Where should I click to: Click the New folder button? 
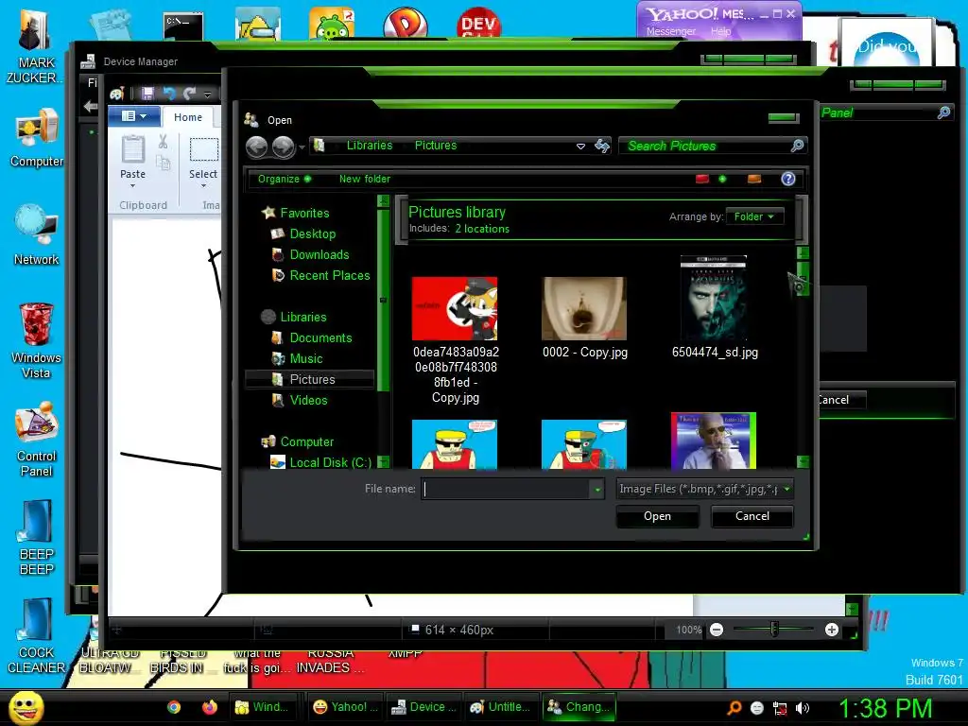click(x=364, y=179)
